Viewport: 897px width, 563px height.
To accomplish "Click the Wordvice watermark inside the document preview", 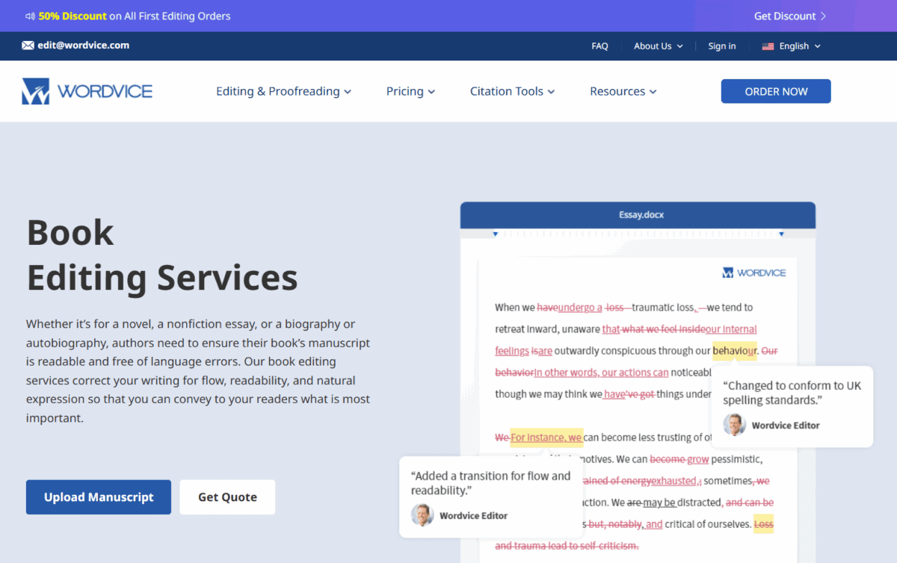I will tap(754, 273).
